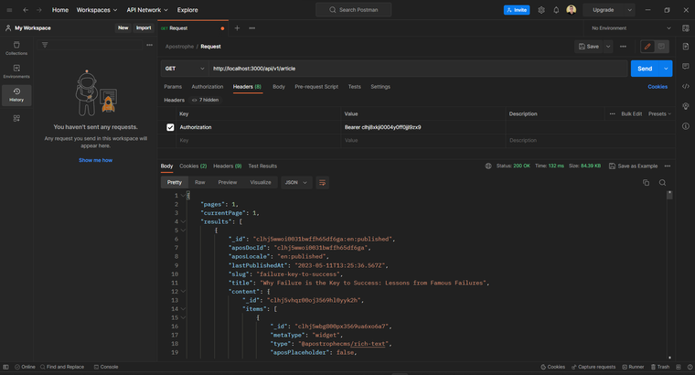Click the Import button
This screenshot has height=375, width=695.
144,28
